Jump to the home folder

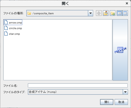point(106,13)
